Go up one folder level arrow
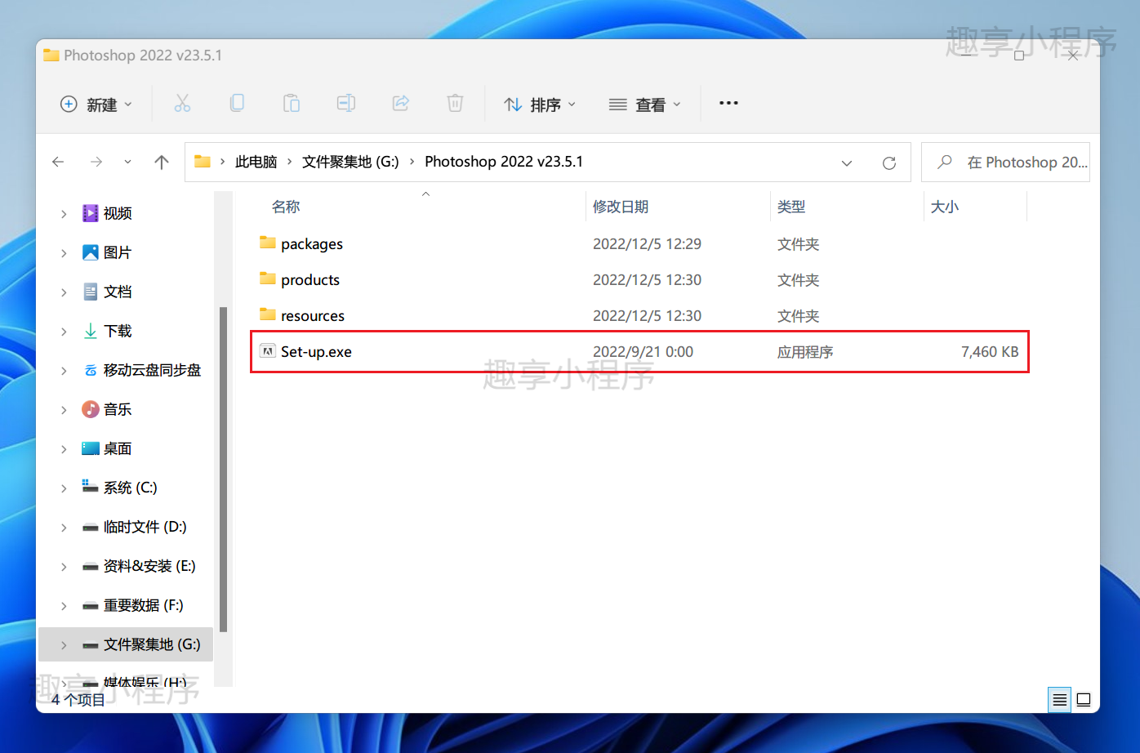1140x753 pixels. (x=162, y=162)
